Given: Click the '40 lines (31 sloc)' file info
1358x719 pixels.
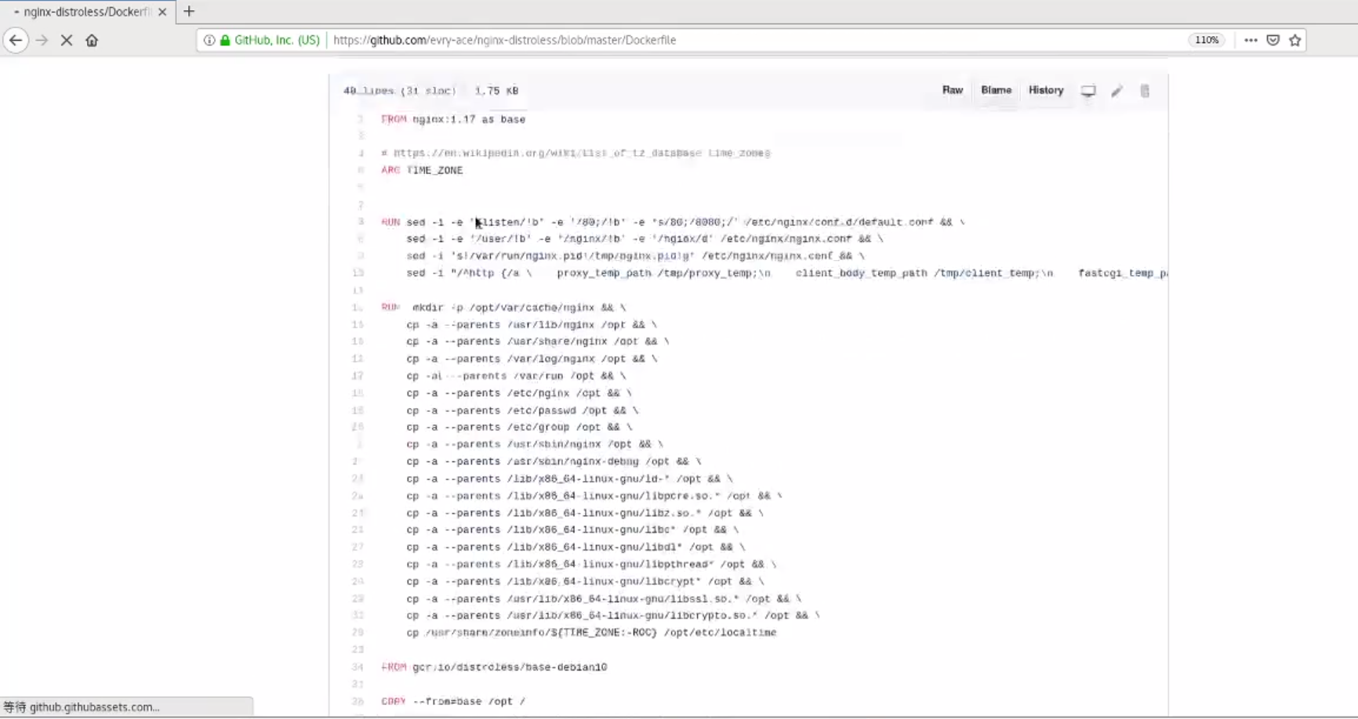Looking at the screenshot, I should point(400,91).
